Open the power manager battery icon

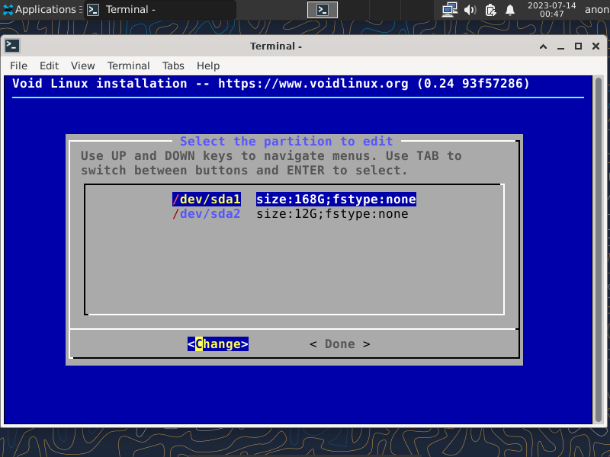click(490, 10)
